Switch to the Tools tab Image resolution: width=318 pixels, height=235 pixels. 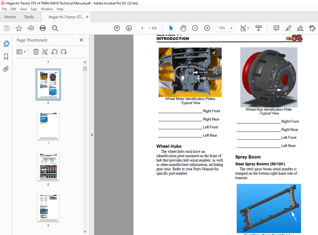(x=29, y=17)
